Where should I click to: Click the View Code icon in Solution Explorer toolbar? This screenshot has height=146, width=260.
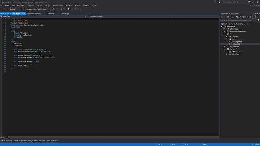(247, 17)
